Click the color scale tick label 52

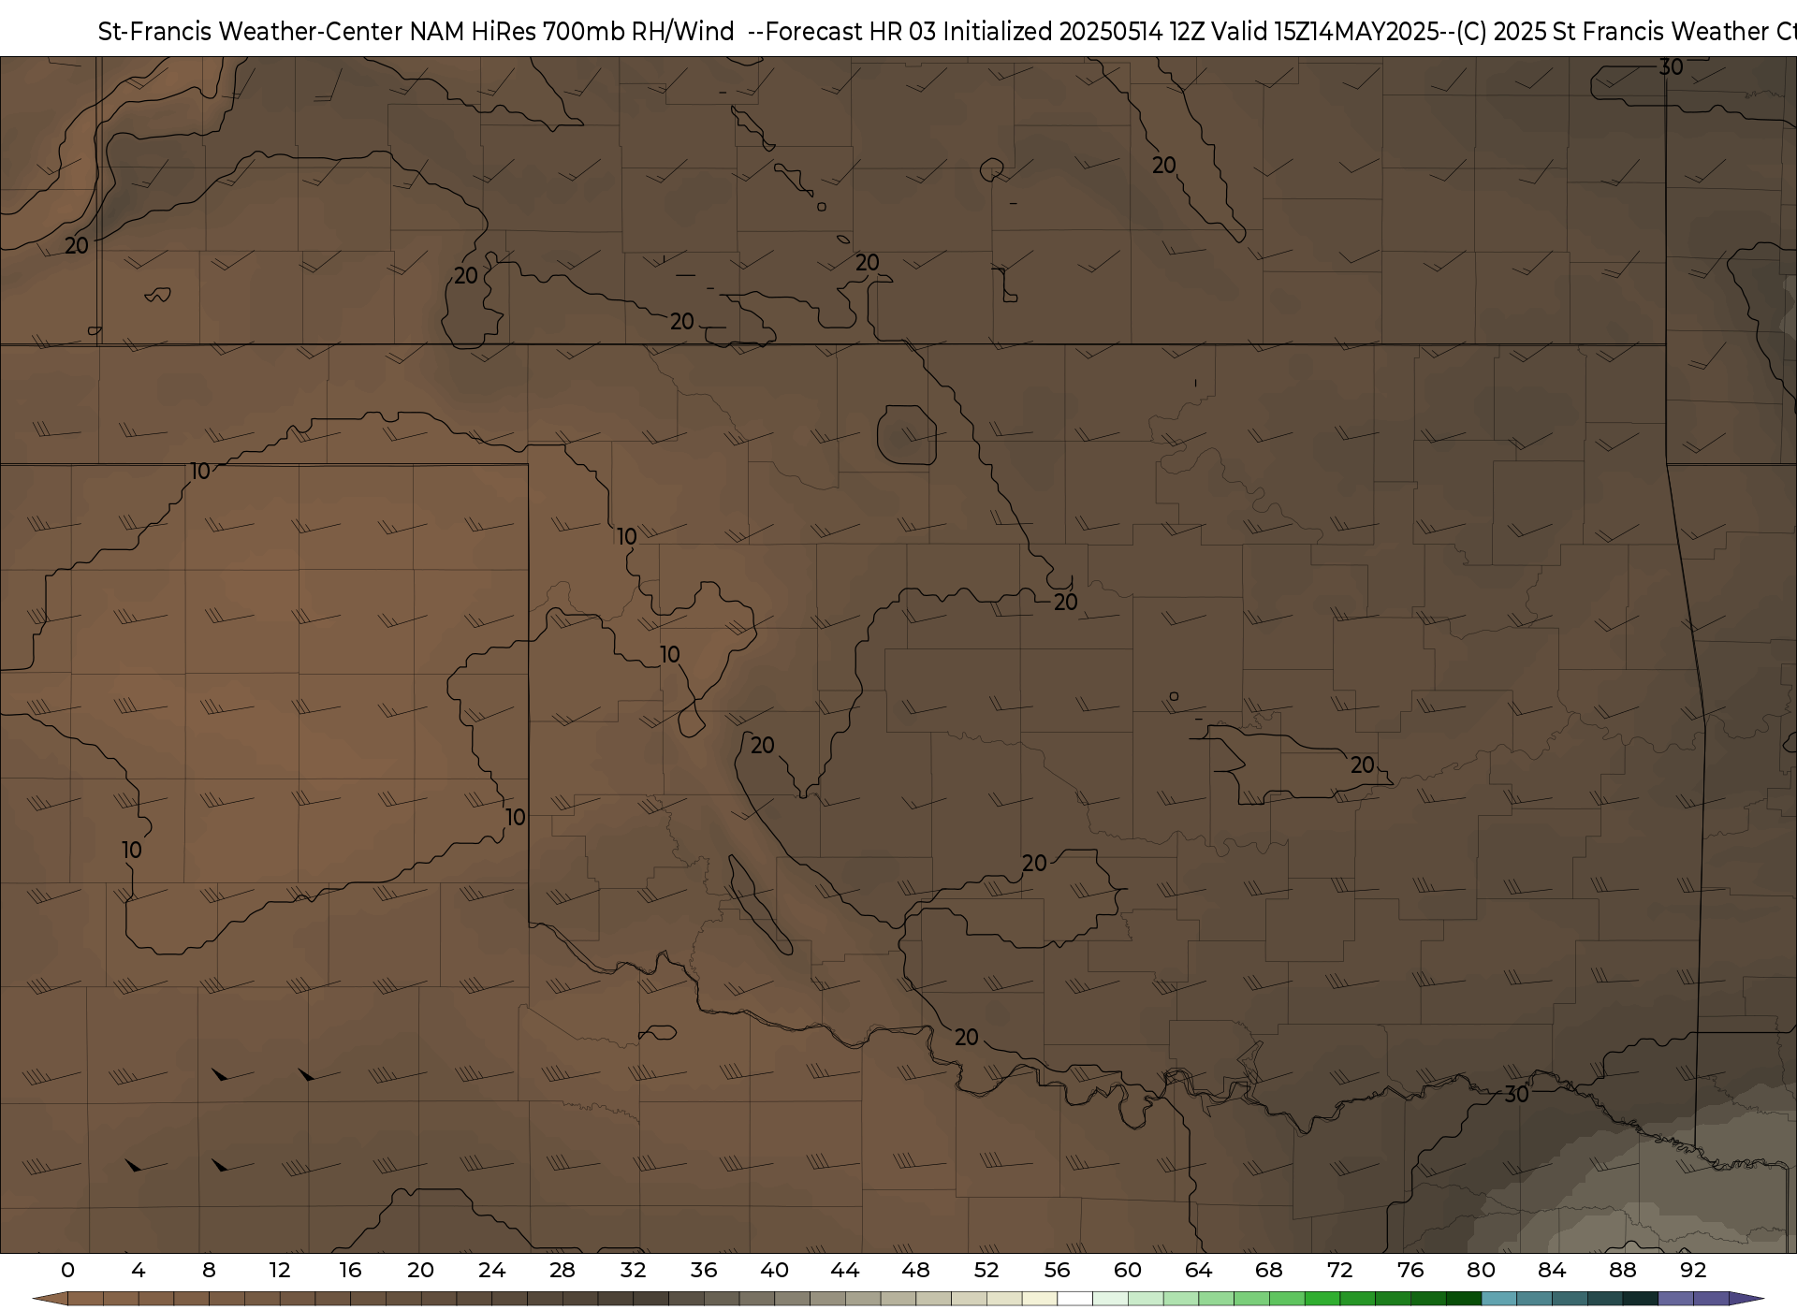986,1270
